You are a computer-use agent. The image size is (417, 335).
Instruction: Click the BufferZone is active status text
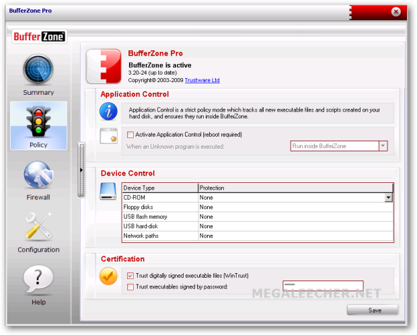160,65
